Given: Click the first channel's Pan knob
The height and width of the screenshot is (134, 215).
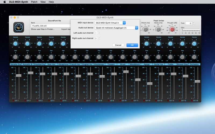Looking at the screenshot, I should [16, 57].
